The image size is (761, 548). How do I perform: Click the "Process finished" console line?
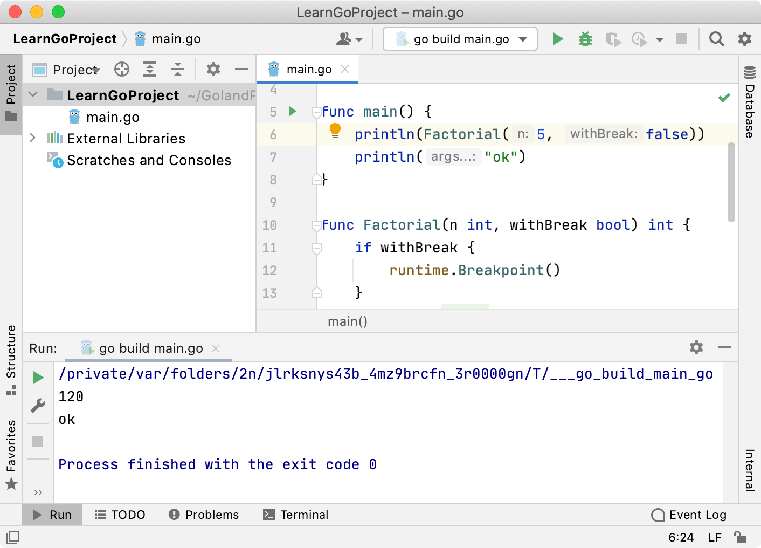click(x=217, y=464)
